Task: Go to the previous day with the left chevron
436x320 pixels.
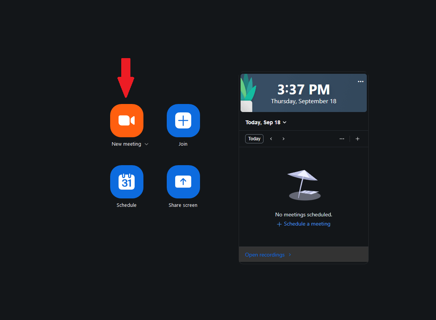Action: (271, 138)
